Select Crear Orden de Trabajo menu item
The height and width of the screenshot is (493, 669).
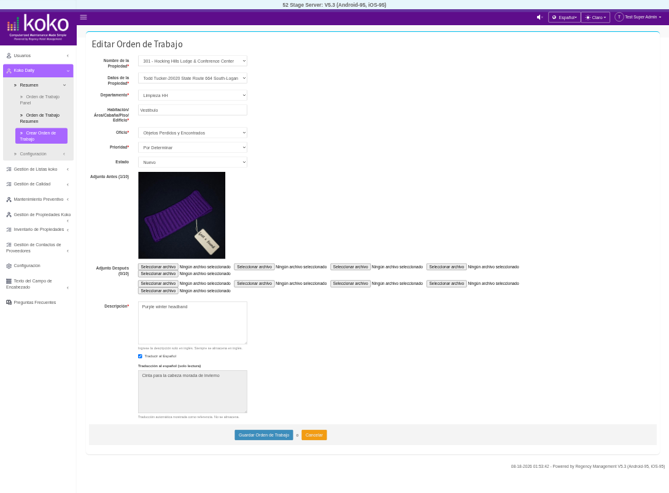point(41,136)
